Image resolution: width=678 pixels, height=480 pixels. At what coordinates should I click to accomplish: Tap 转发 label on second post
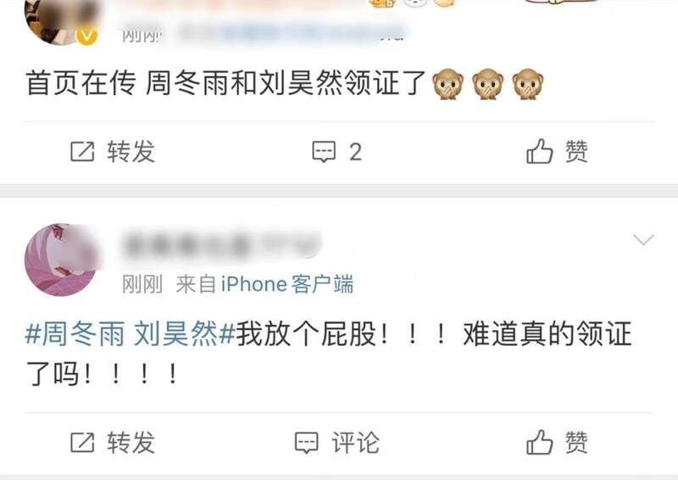pyautogui.click(x=131, y=443)
